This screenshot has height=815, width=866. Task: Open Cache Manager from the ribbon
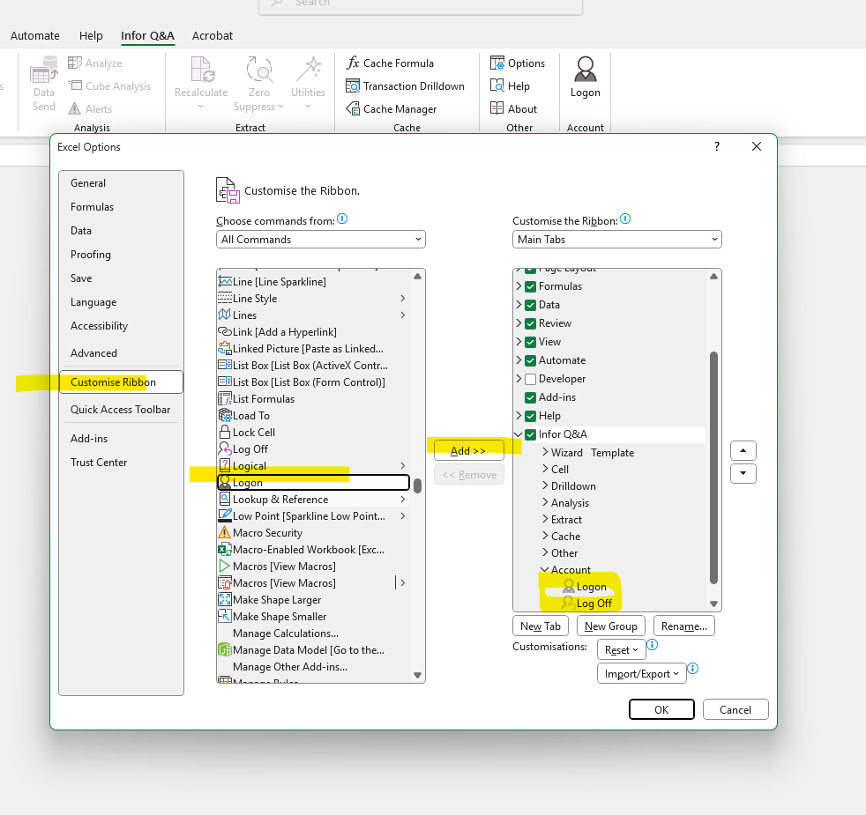pyautogui.click(x=391, y=108)
